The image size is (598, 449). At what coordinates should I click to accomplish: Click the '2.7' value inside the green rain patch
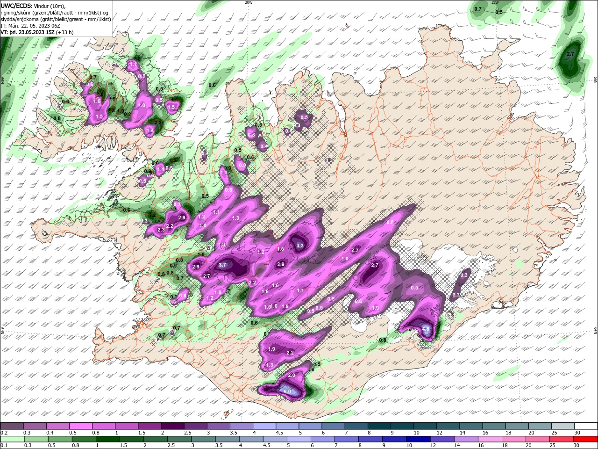tap(570, 54)
